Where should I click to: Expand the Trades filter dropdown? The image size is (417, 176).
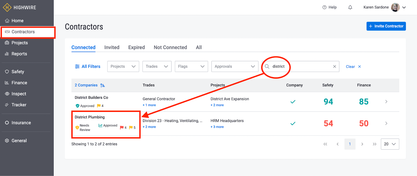(x=157, y=66)
